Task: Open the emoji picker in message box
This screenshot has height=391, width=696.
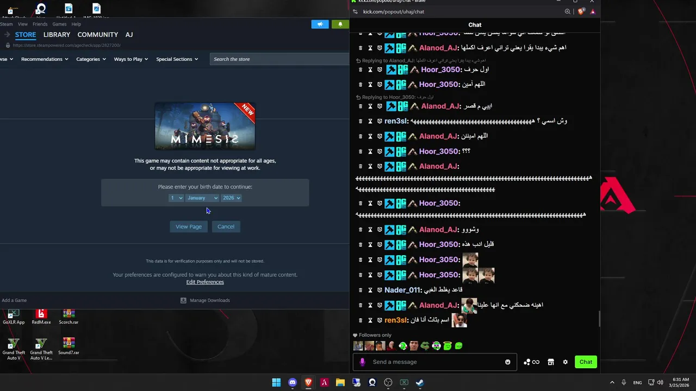Action: (x=508, y=362)
